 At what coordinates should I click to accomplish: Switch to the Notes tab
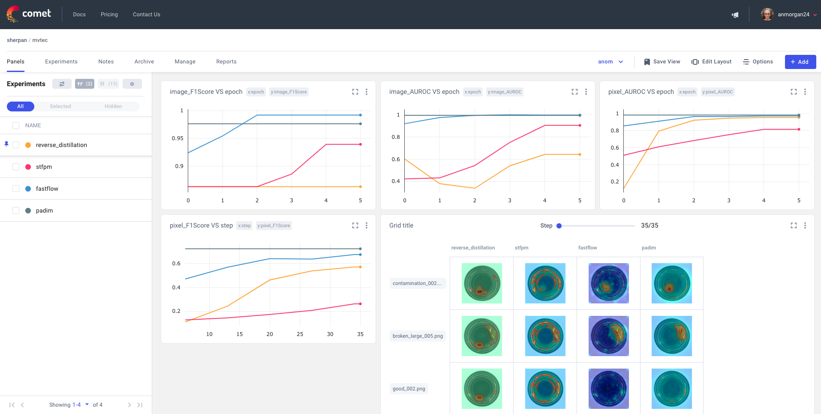pos(106,62)
